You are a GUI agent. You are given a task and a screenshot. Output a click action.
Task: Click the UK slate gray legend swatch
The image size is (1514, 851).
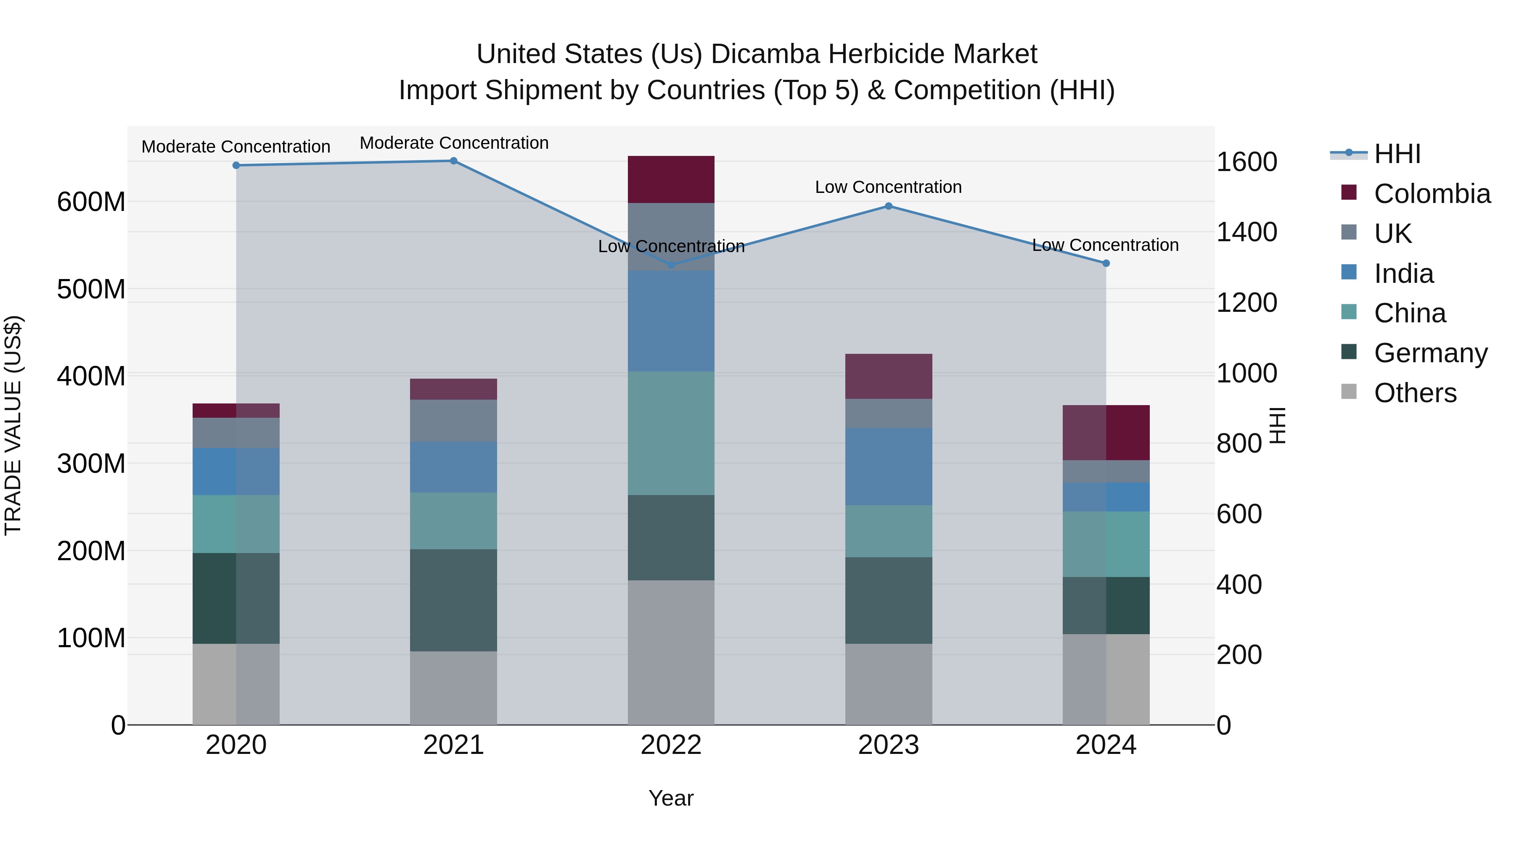(x=1349, y=232)
